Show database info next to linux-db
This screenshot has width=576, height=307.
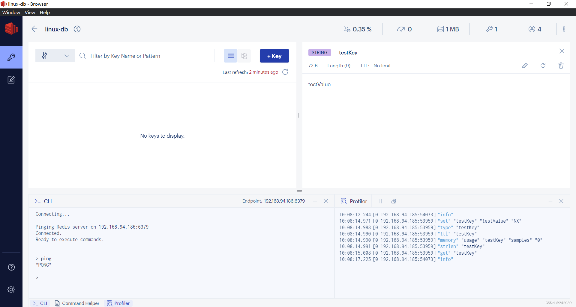(x=77, y=29)
